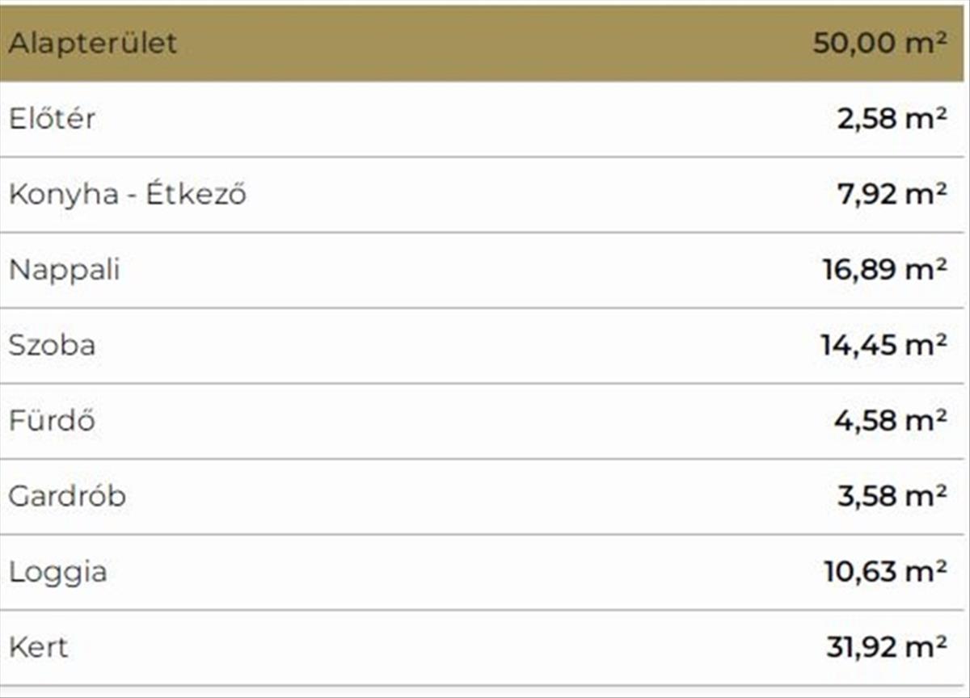Screen dimensions: 970x698
Task: Click the 50,00 m² total value
Action: click(x=879, y=43)
